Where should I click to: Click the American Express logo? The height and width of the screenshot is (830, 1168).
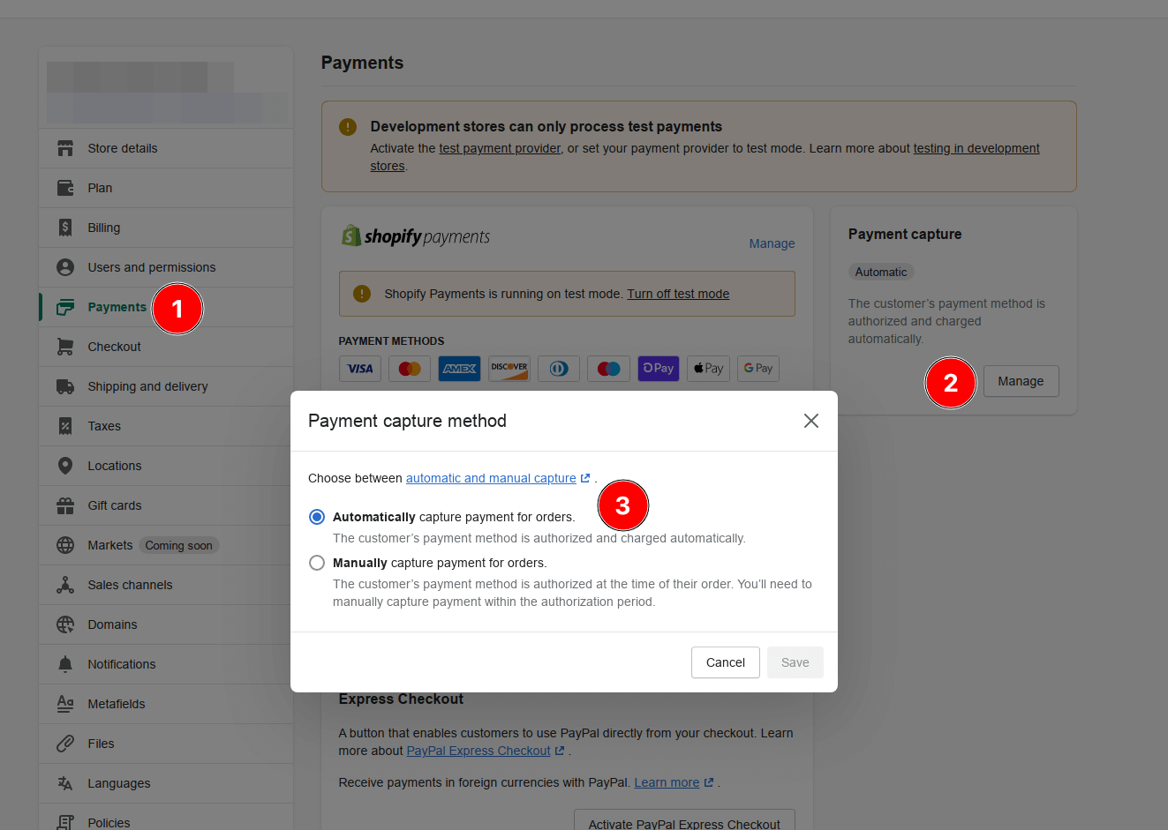tap(459, 369)
